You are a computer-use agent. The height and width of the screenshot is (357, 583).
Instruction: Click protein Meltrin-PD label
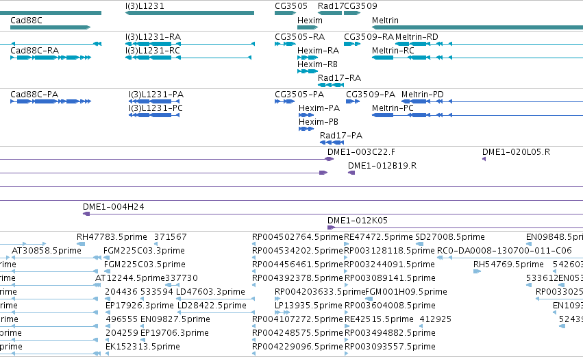coord(423,95)
